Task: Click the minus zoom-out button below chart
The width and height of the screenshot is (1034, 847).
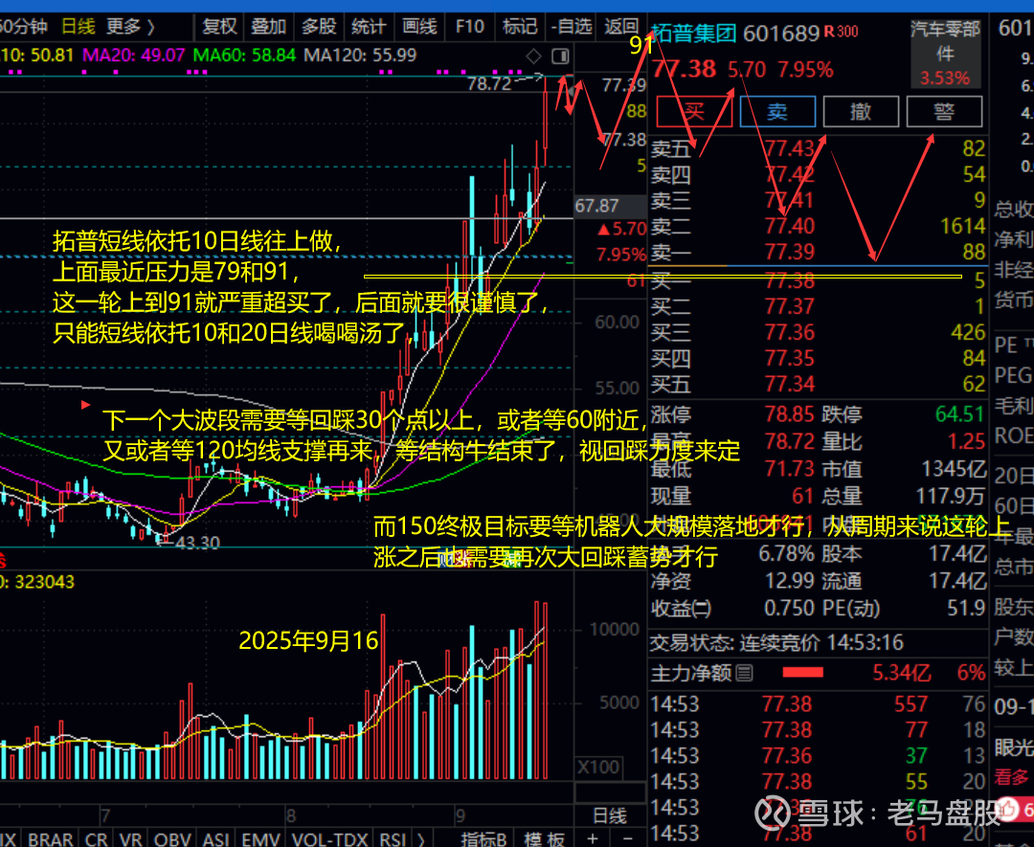Action: click(627, 838)
